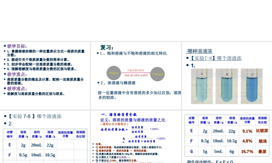
Task: Click the 教学重点 heading
Action: [17, 74]
